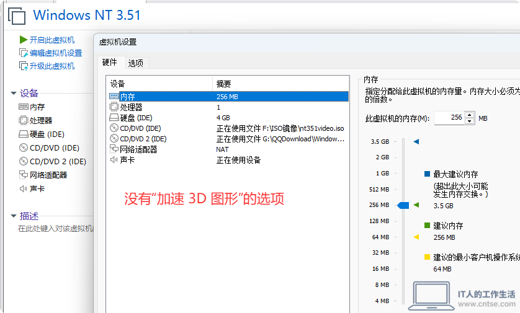Click the sound card speaker icon in settings list
Image resolution: width=520 pixels, height=313 pixels.
(x=114, y=160)
